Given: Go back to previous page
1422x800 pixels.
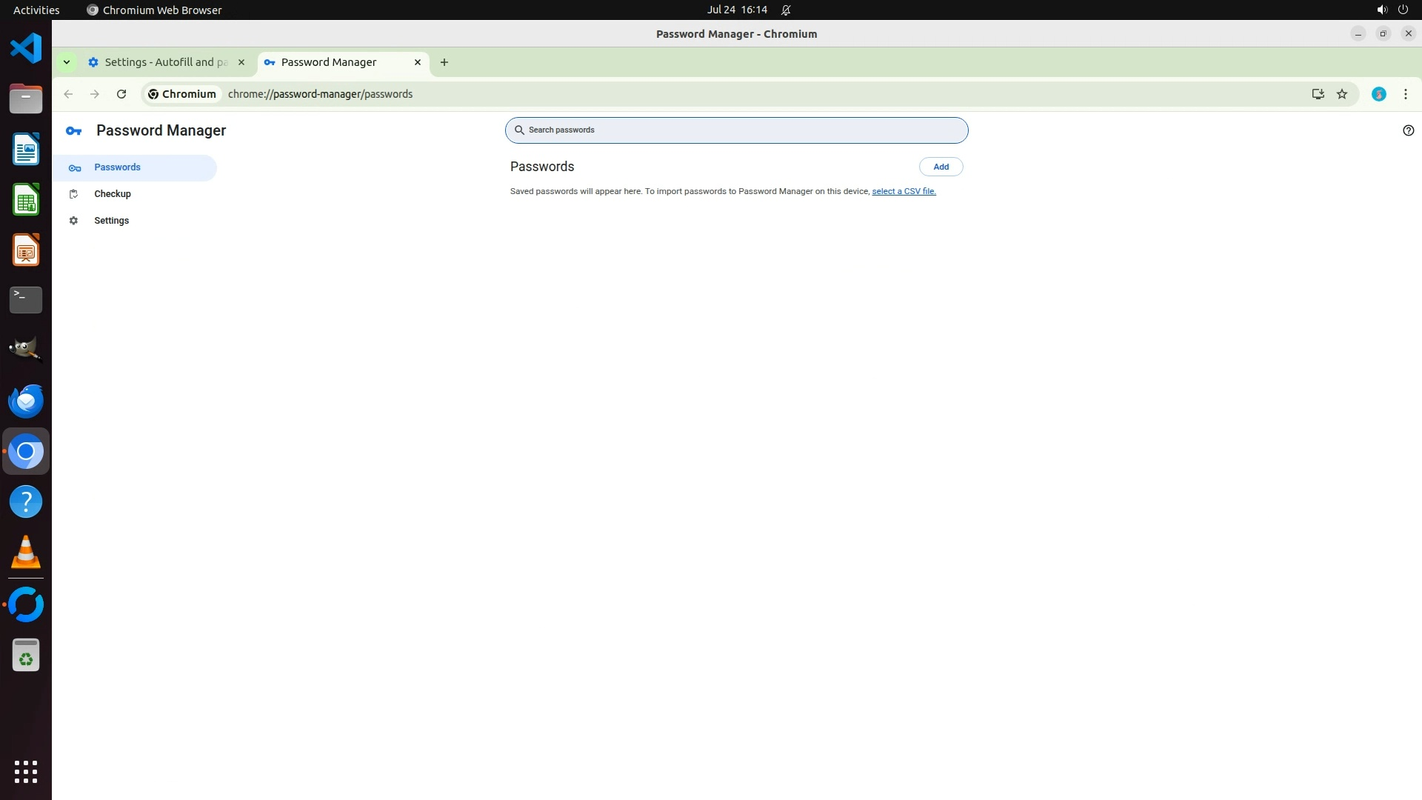Looking at the screenshot, I should 68,94.
